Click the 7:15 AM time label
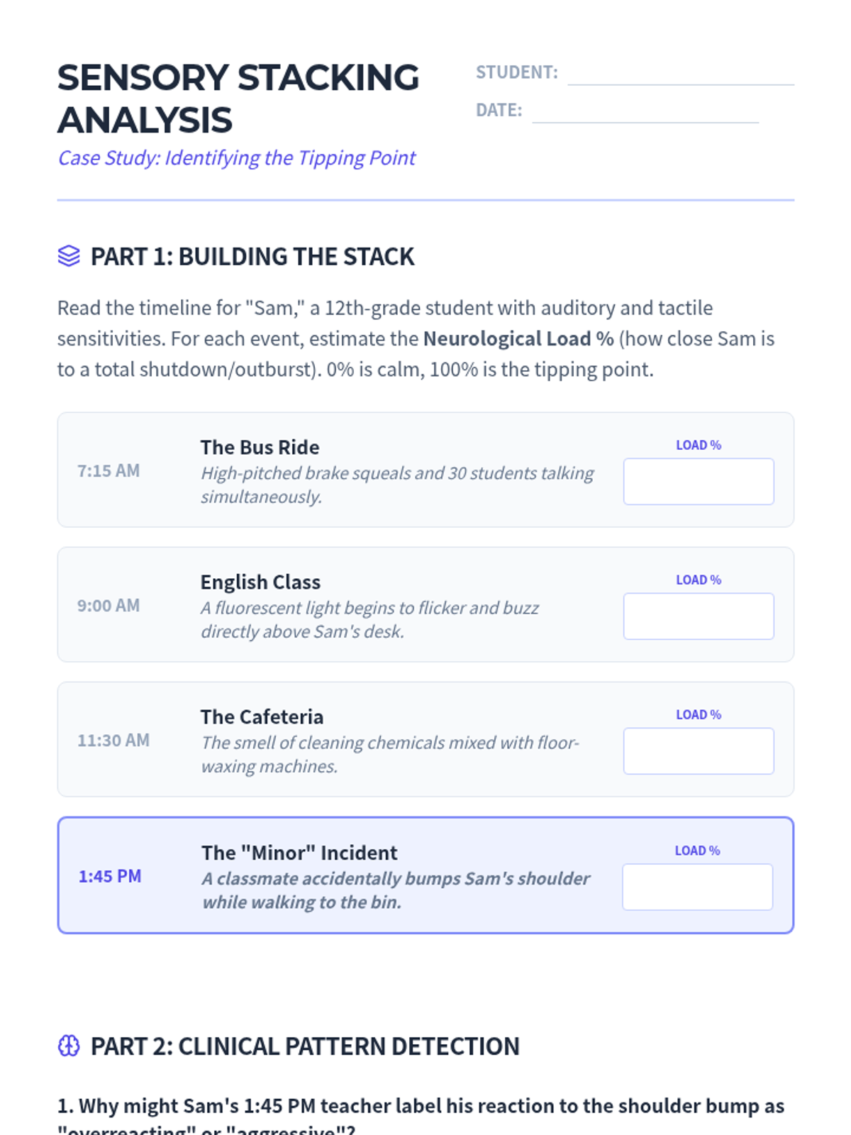 (109, 470)
